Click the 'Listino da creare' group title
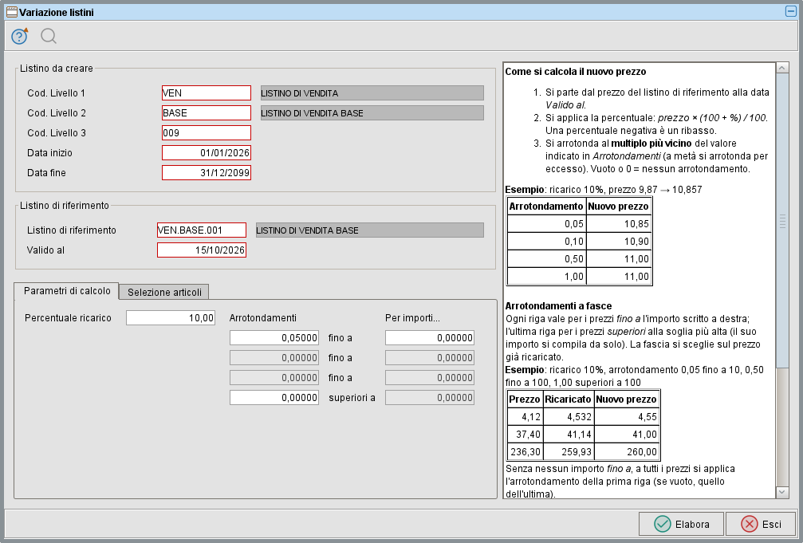803x543 pixels. 57,68
